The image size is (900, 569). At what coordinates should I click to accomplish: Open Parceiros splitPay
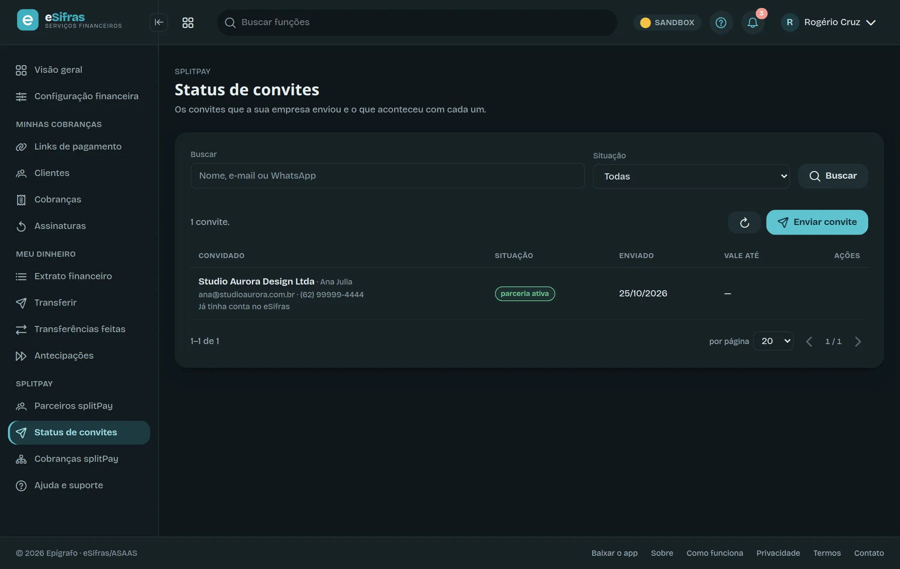[79, 406]
